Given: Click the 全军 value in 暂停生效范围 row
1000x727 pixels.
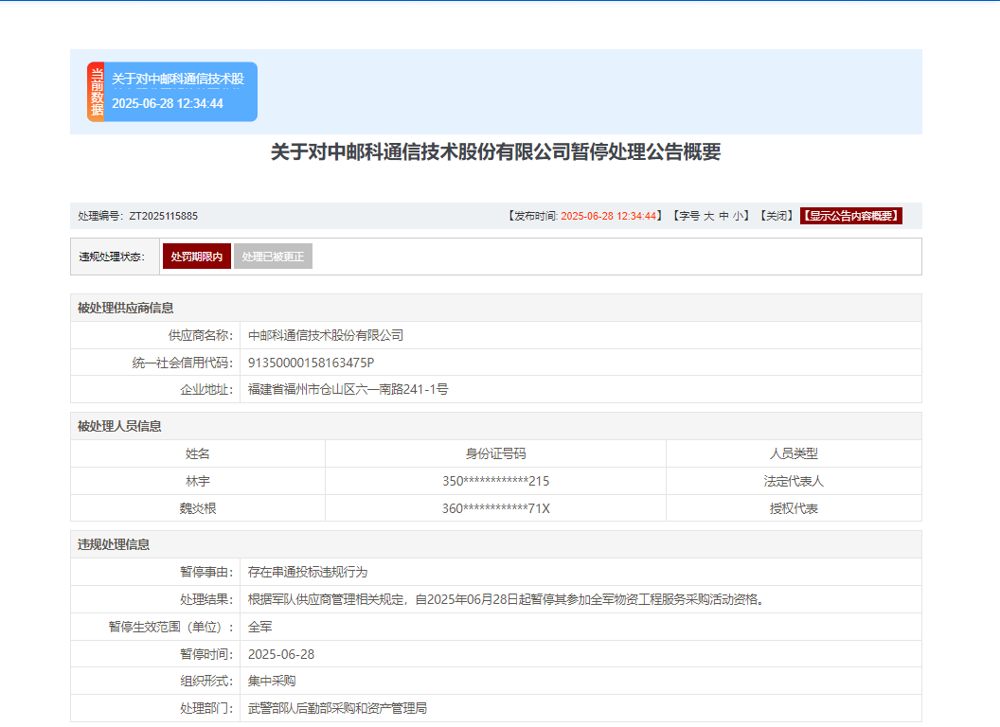Looking at the screenshot, I should [x=260, y=627].
